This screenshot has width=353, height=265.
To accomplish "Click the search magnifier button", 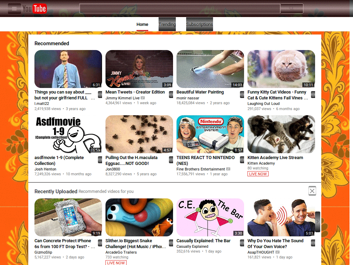I will [292, 9].
